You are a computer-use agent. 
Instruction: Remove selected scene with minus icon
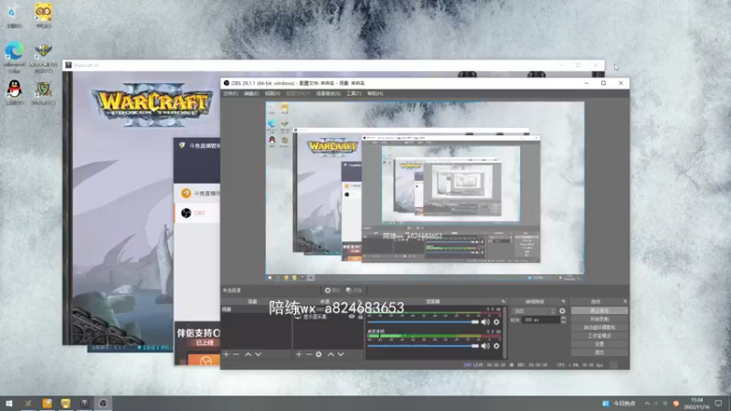pyautogui.click(x=236, y=354)
